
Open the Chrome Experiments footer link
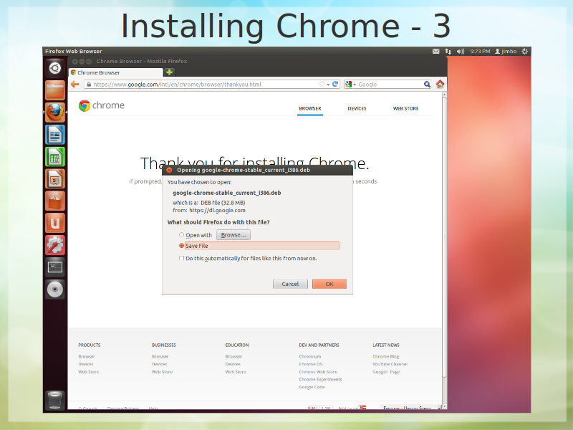320,380
